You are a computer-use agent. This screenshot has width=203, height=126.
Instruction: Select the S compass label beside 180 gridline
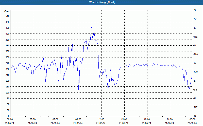(195, 81)
